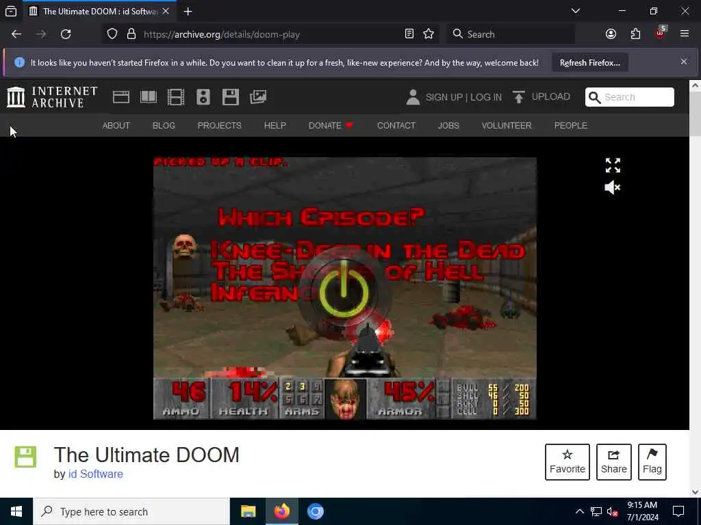Click the Favorite button
This screenshot has width=701, height=525.
point(568,462)
